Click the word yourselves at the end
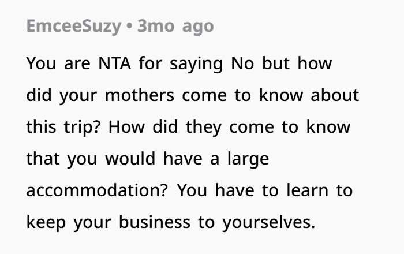 click(x=269, y=223)
